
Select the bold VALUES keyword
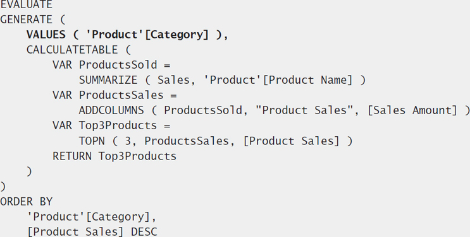(x=46, y=35)
